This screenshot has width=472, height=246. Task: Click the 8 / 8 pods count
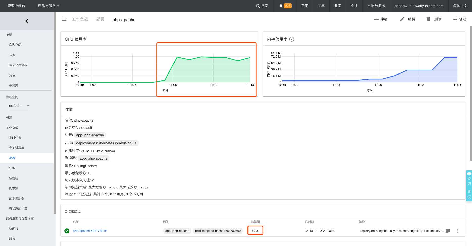(x=255, y=231)
